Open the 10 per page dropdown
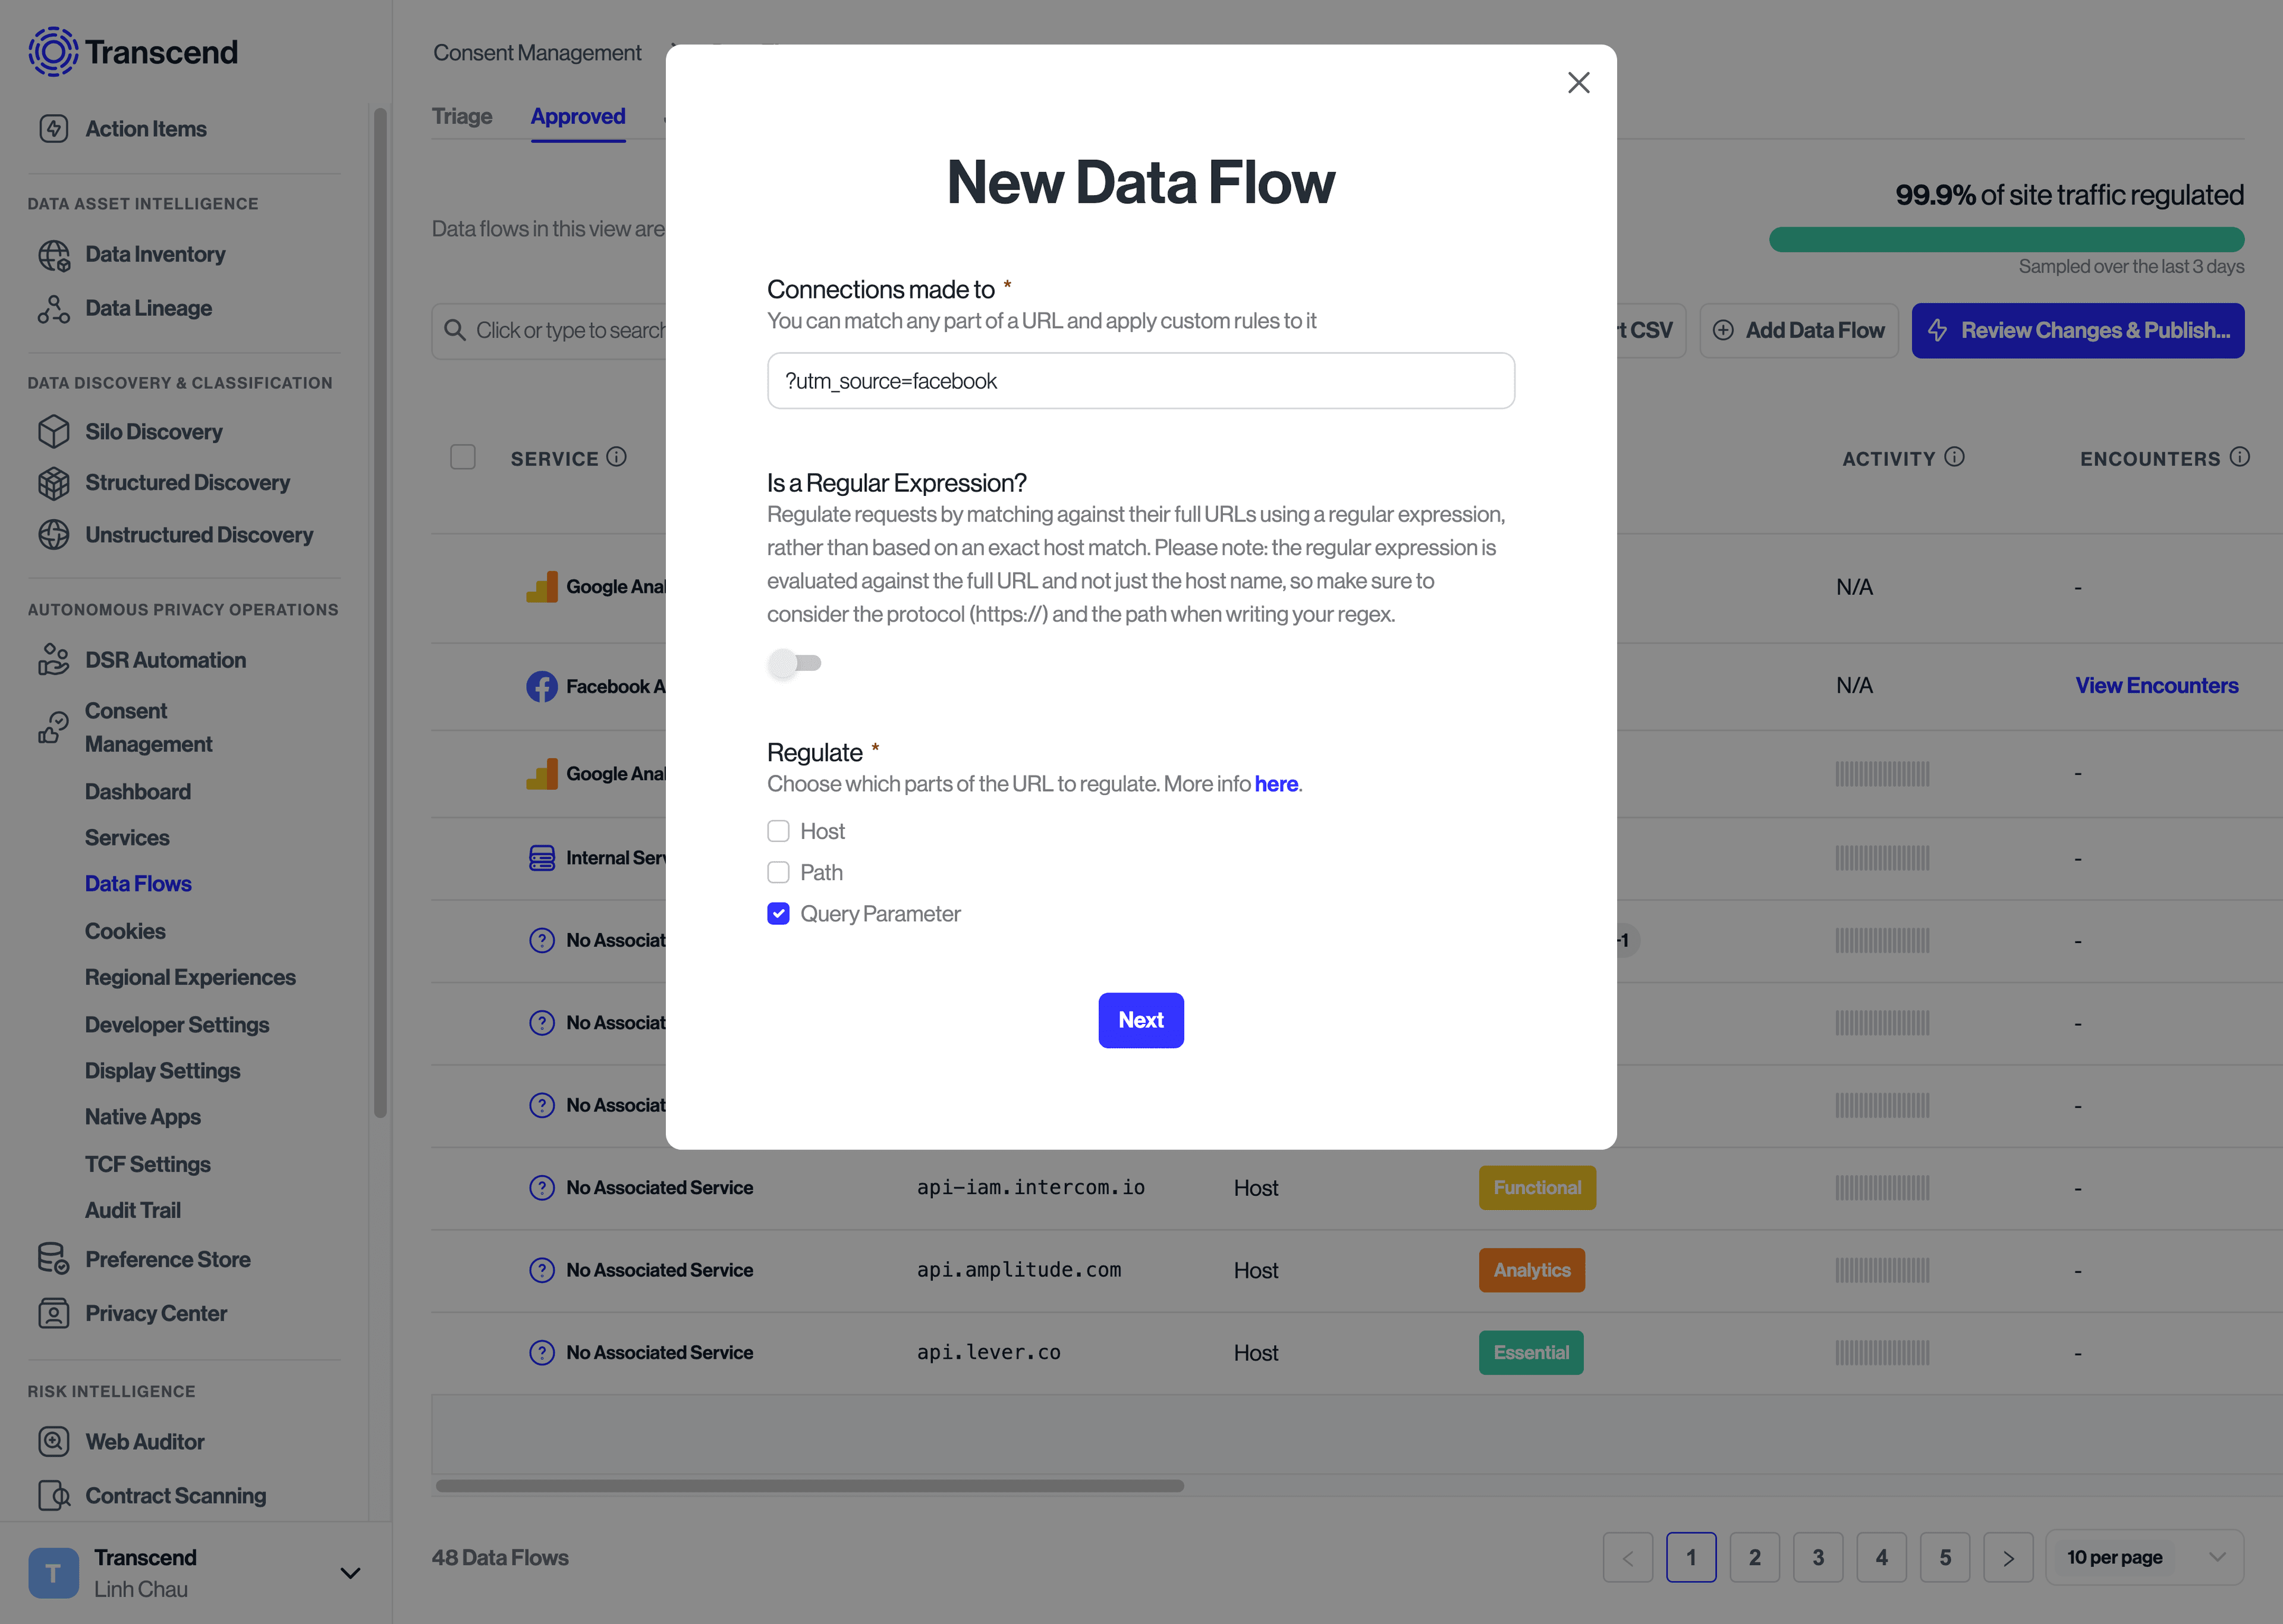 pyautogui.click(x=2145, y=1557)
